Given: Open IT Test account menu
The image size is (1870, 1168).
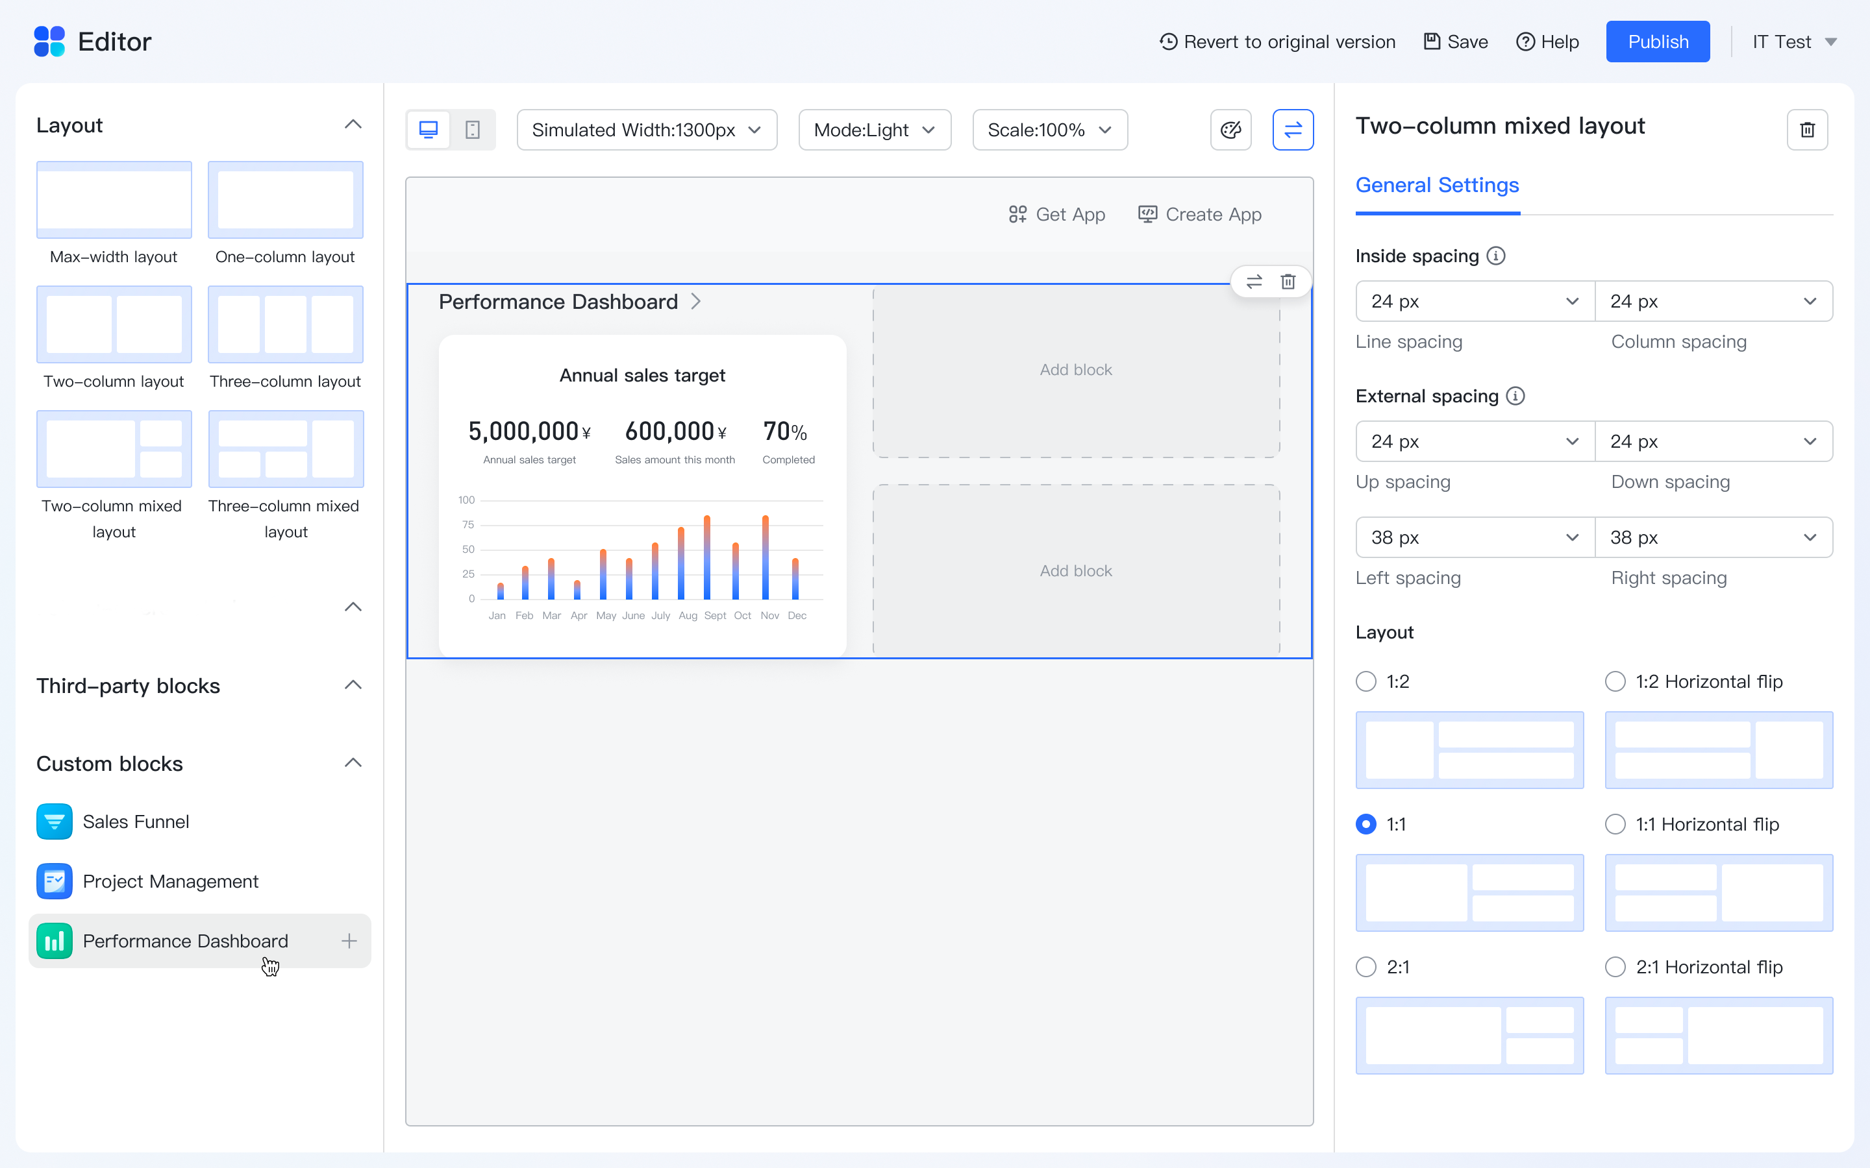Looking at the screenshot, I should pyautogui.click(x=1793, y=42).
